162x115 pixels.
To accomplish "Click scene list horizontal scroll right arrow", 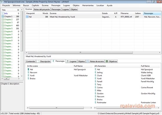I will [160, 52].
